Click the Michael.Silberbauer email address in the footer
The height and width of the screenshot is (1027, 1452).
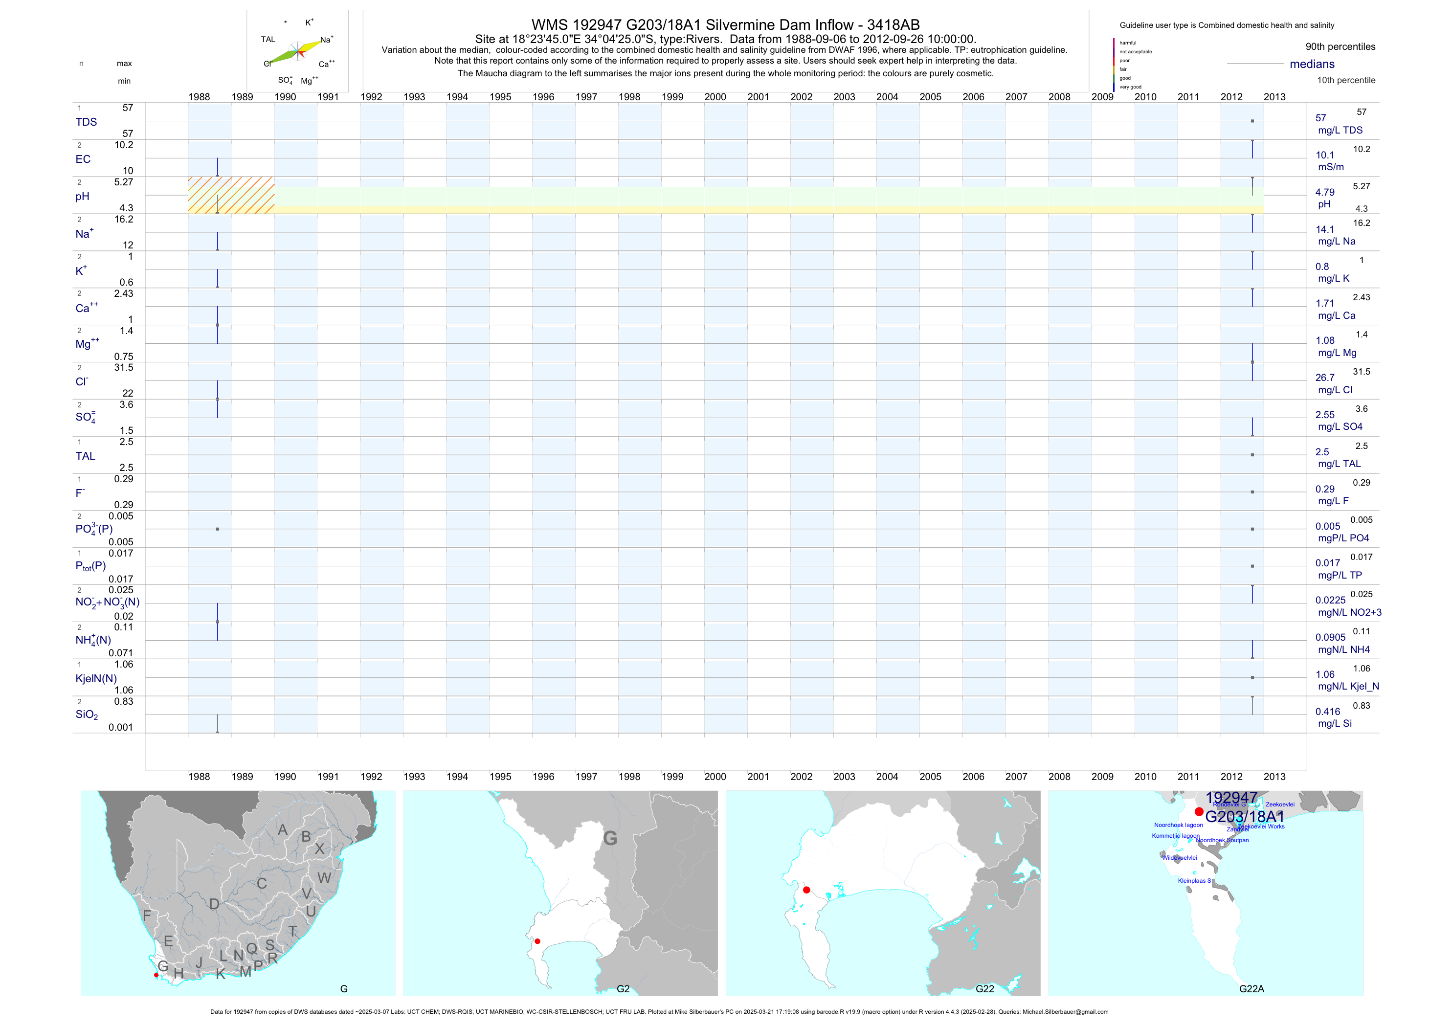[x=1065, y=1012]
